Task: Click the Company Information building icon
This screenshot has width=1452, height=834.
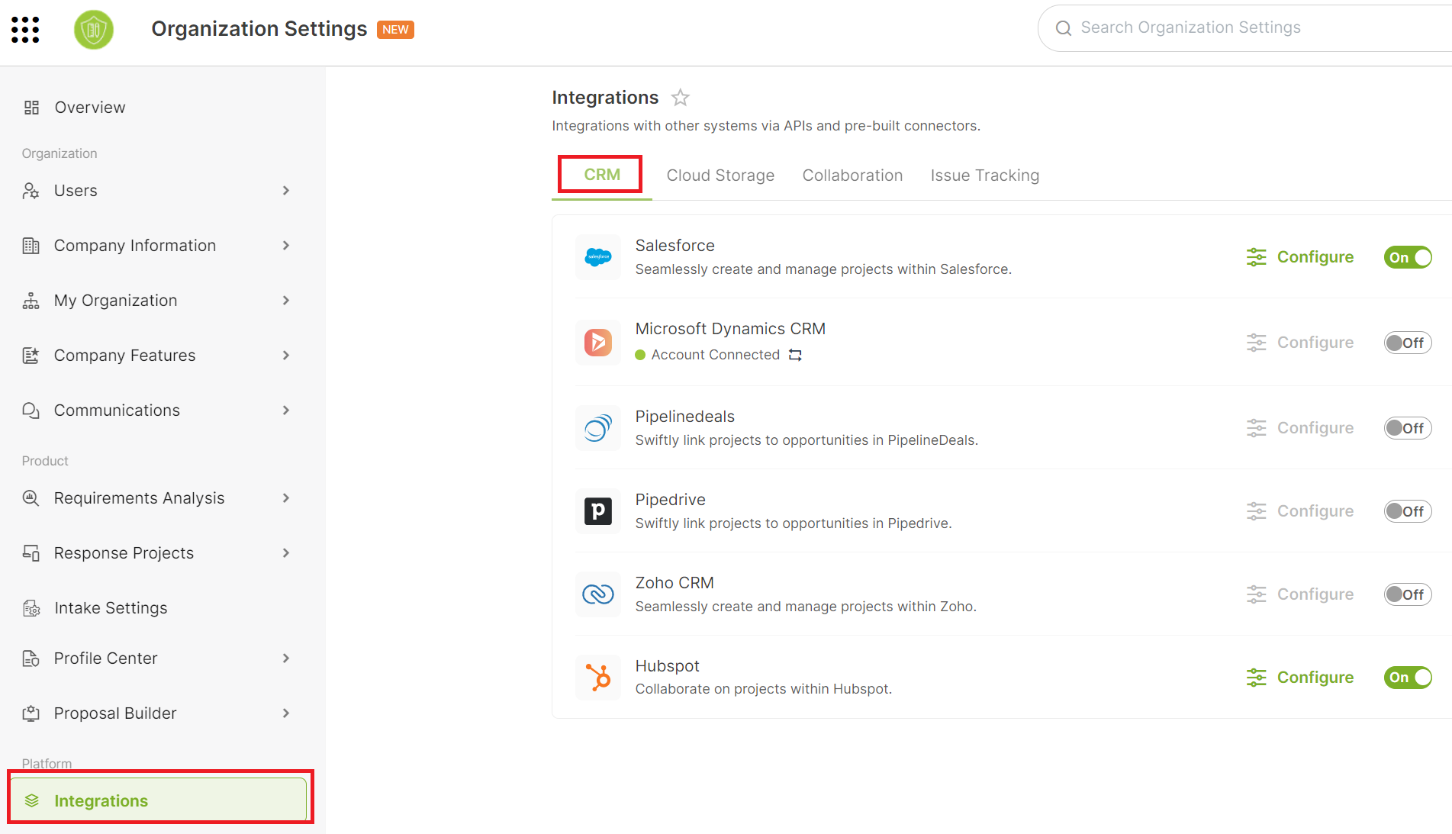Action: pos(31,246)
